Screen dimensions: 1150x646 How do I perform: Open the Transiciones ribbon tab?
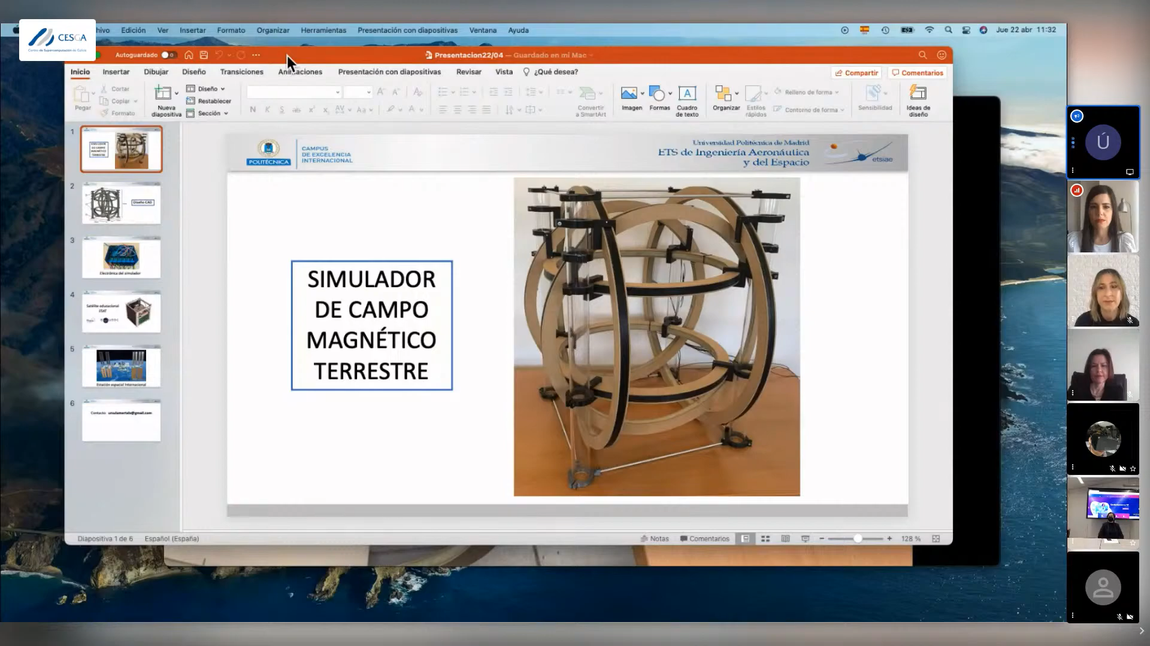tap(241, 72)
